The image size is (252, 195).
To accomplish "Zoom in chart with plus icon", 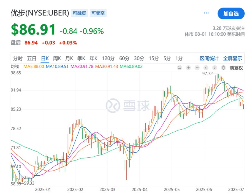I will (188, 68).
